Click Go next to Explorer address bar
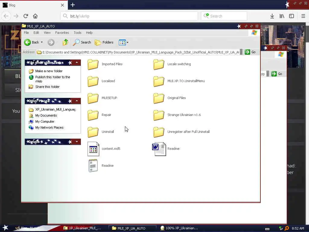Viewport: 309px width, 232px height. pos(250,52)
